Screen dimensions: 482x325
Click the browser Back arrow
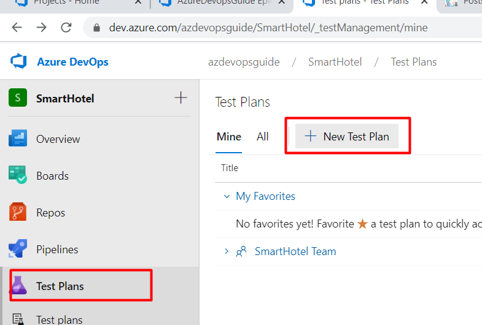pos(17,28)
